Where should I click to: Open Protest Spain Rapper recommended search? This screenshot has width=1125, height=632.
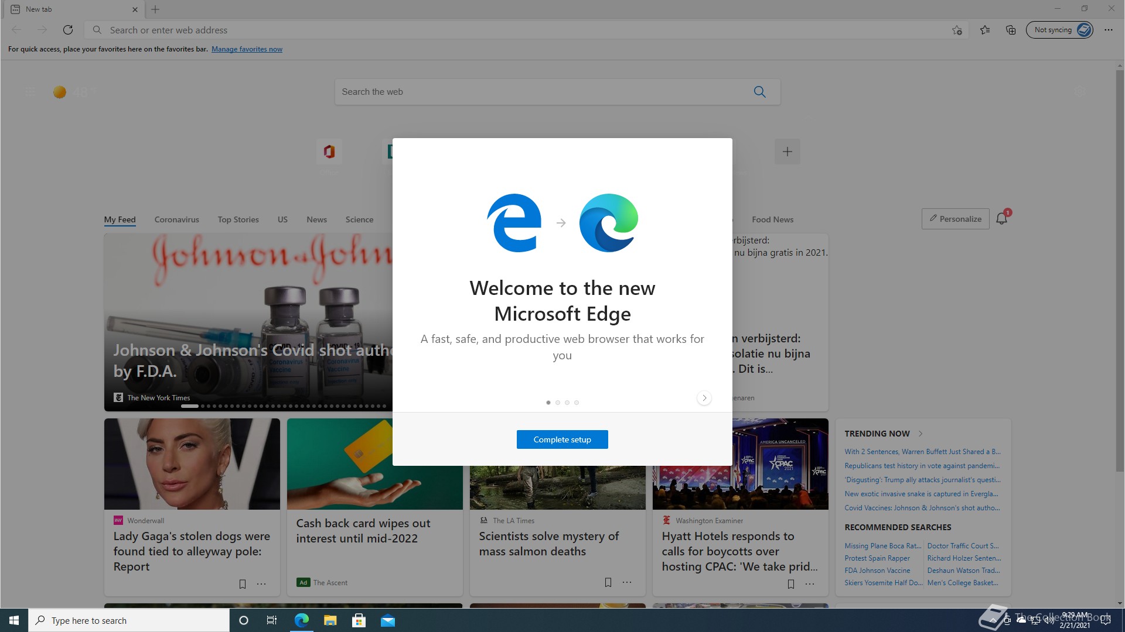[x=877, y=558]
